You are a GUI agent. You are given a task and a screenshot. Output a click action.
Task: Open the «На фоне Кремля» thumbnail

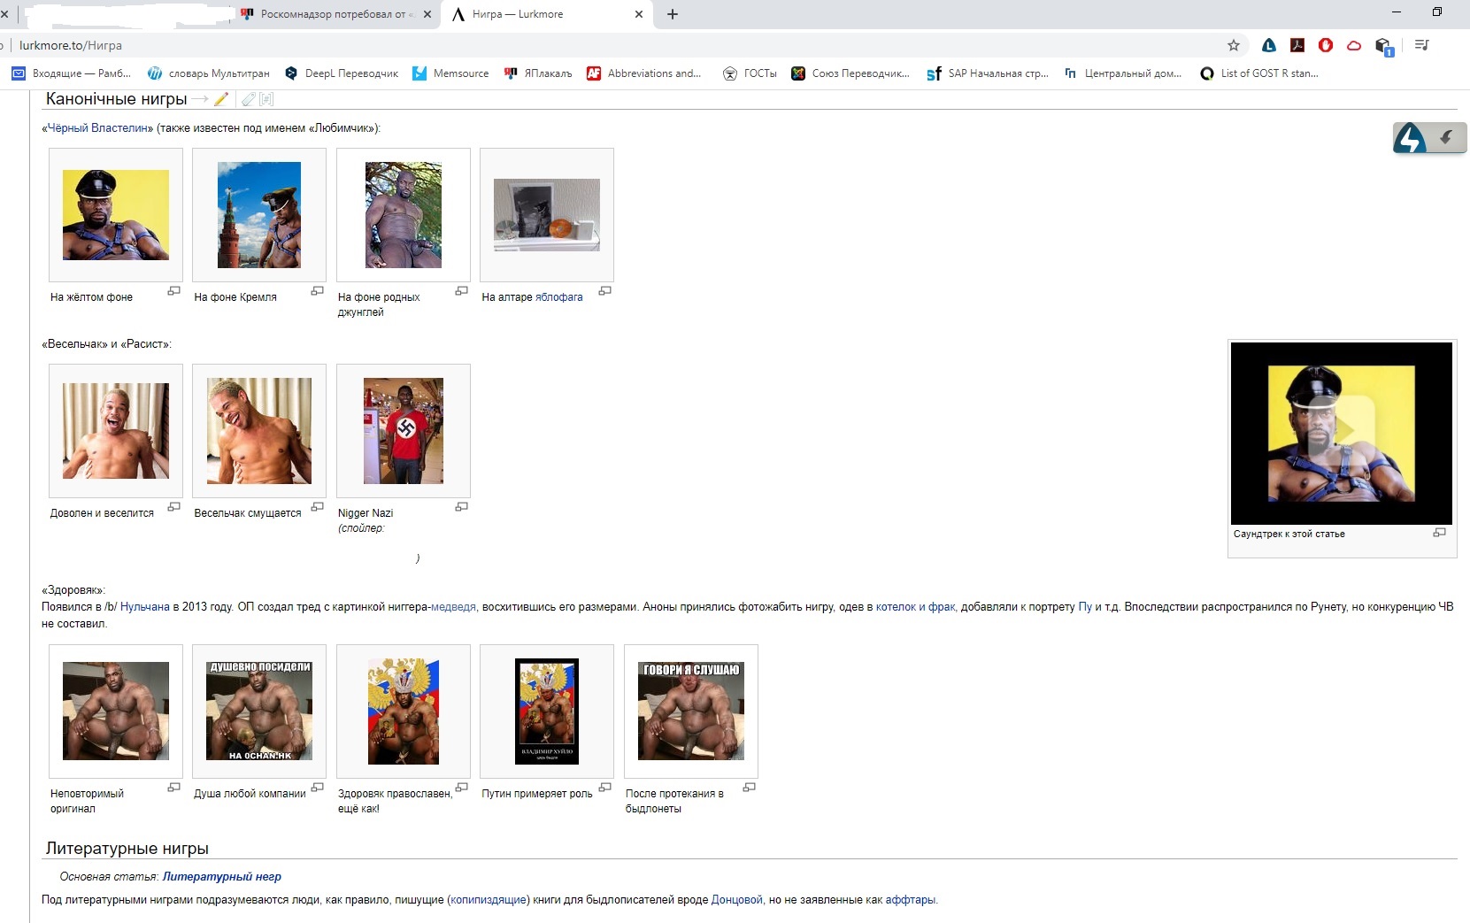click(x=259, y=215)
